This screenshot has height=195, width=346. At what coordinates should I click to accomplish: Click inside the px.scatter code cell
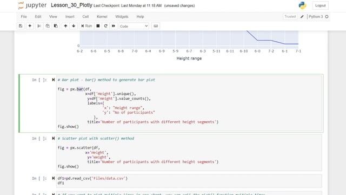click(x=189, y=153)
